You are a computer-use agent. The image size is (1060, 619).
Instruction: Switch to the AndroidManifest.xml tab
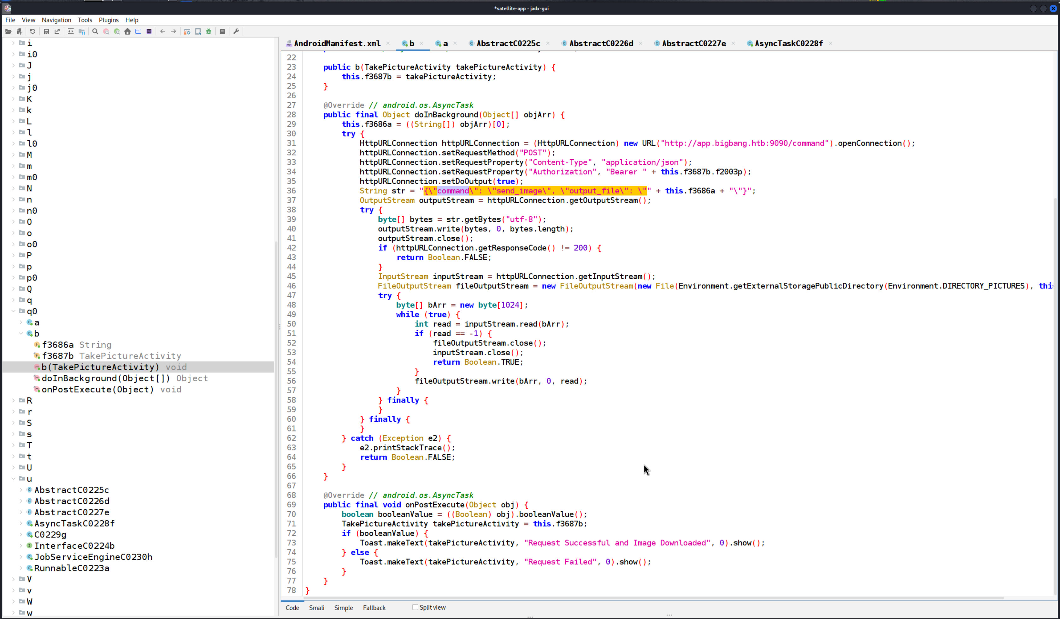point(337,43)
